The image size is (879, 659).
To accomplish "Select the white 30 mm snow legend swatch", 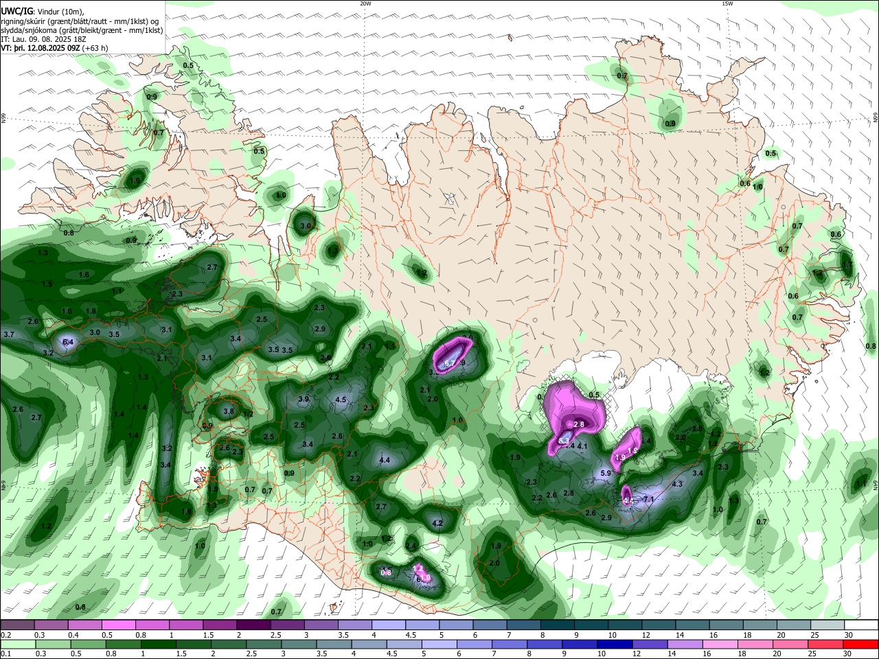I will pyautogui.click(x=861, y=625).
